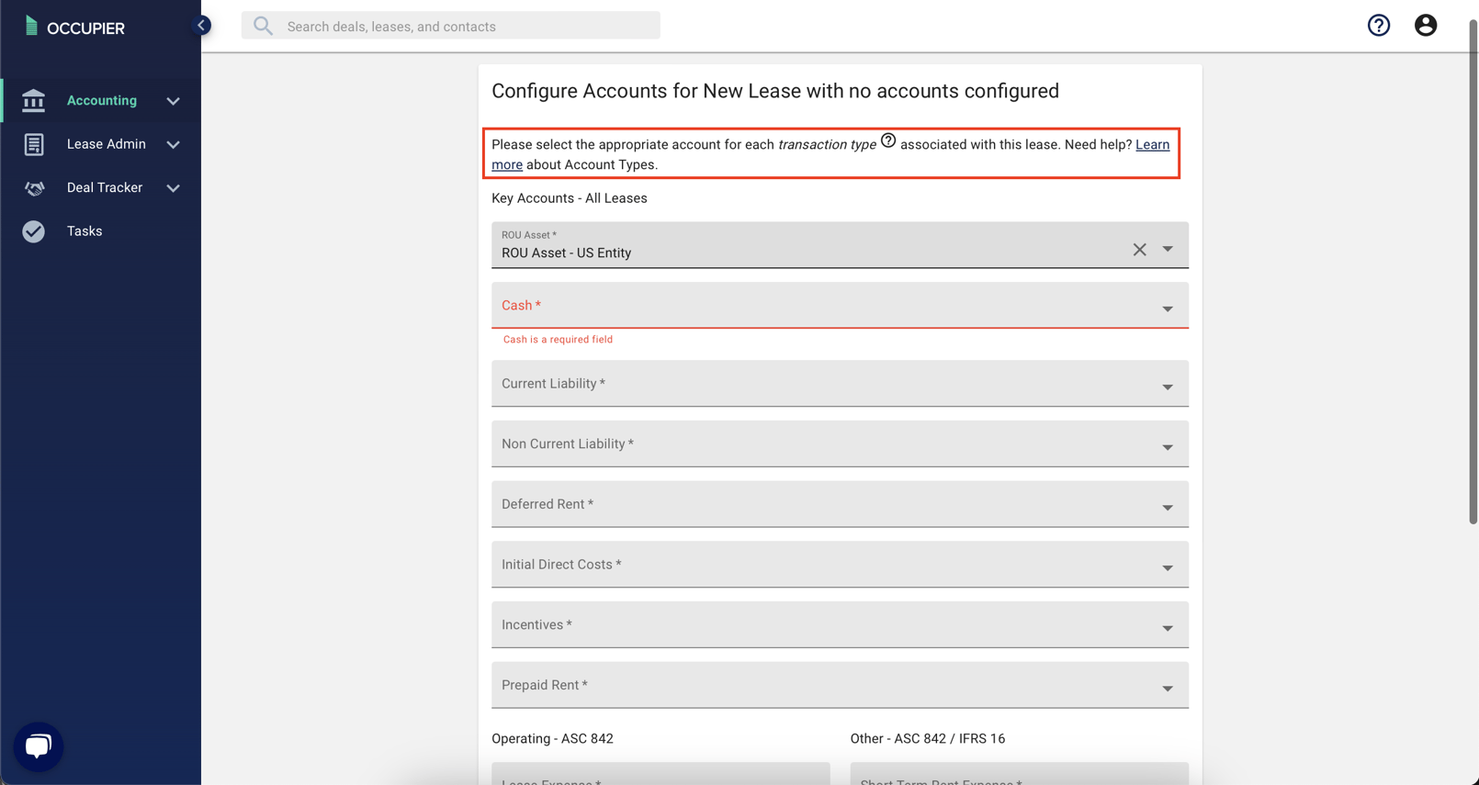
Task: Open the help question mark icon
Action: pyautogui.click(x=1378, y=25)
